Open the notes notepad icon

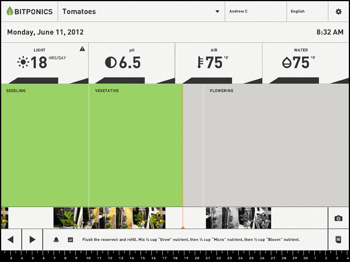pos(338,240)
